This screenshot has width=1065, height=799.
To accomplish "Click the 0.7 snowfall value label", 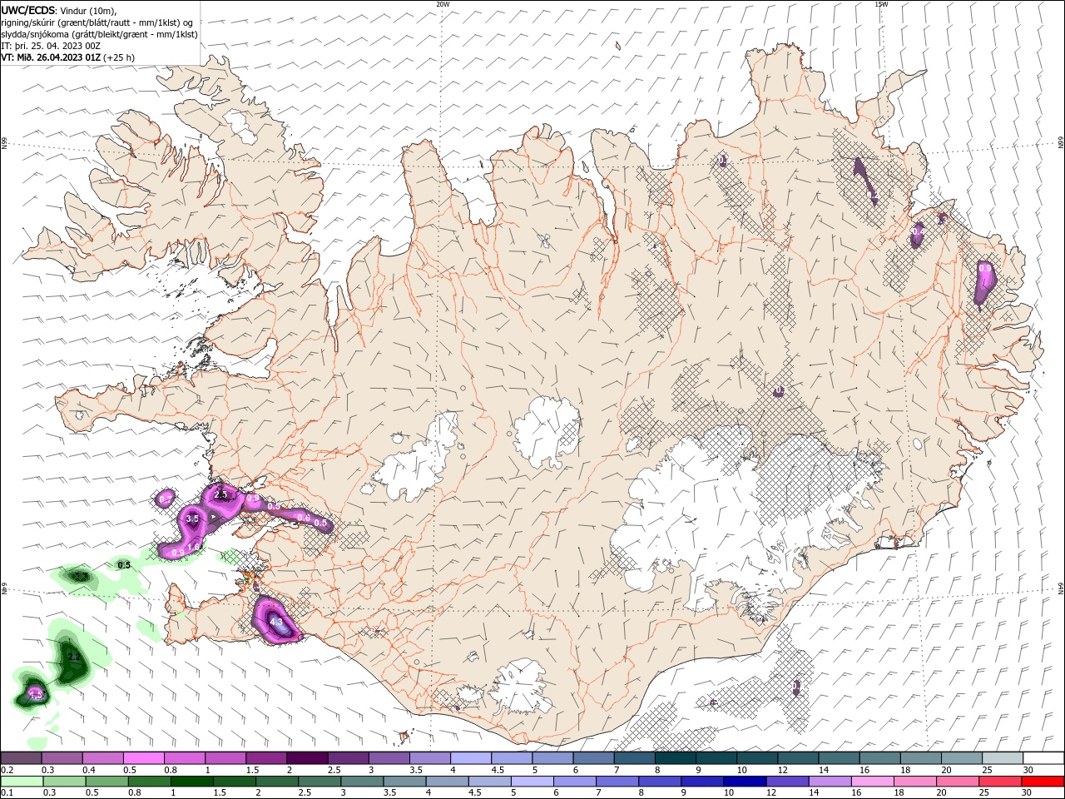I will pos(166,499).
